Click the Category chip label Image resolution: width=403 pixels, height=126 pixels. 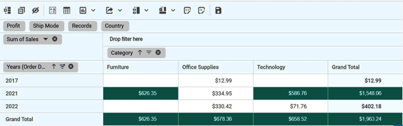pyautogui.click(x=122, y=53)
